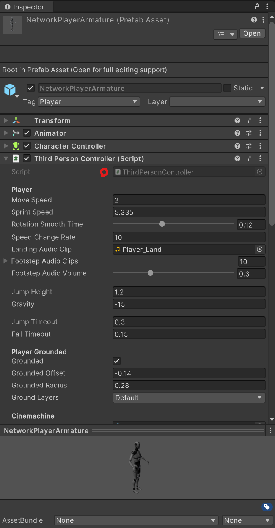Viewport: 275px width, 528px height.
Task: Open the Tag dropdown showing Player
Action: pyautogui.click(x=88, y=102)
